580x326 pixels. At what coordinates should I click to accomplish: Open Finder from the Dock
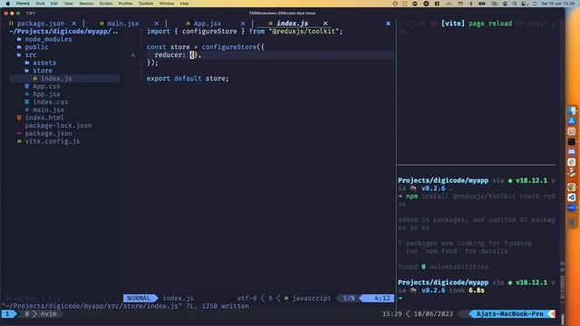(x=572, y=110)
